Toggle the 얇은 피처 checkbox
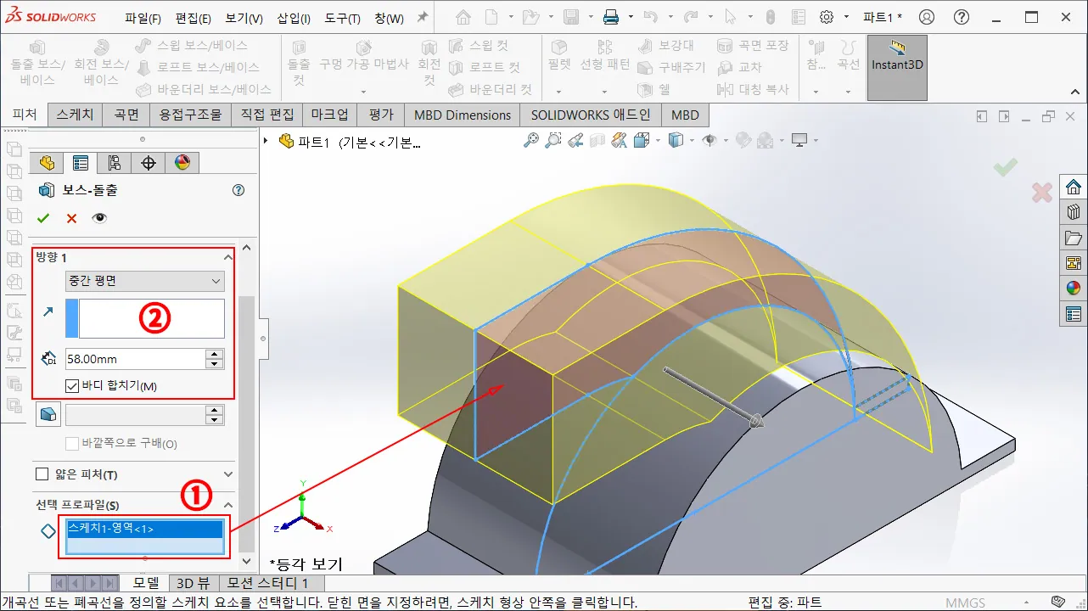Viewport: 1088px width, 611px height. point(42,474)
